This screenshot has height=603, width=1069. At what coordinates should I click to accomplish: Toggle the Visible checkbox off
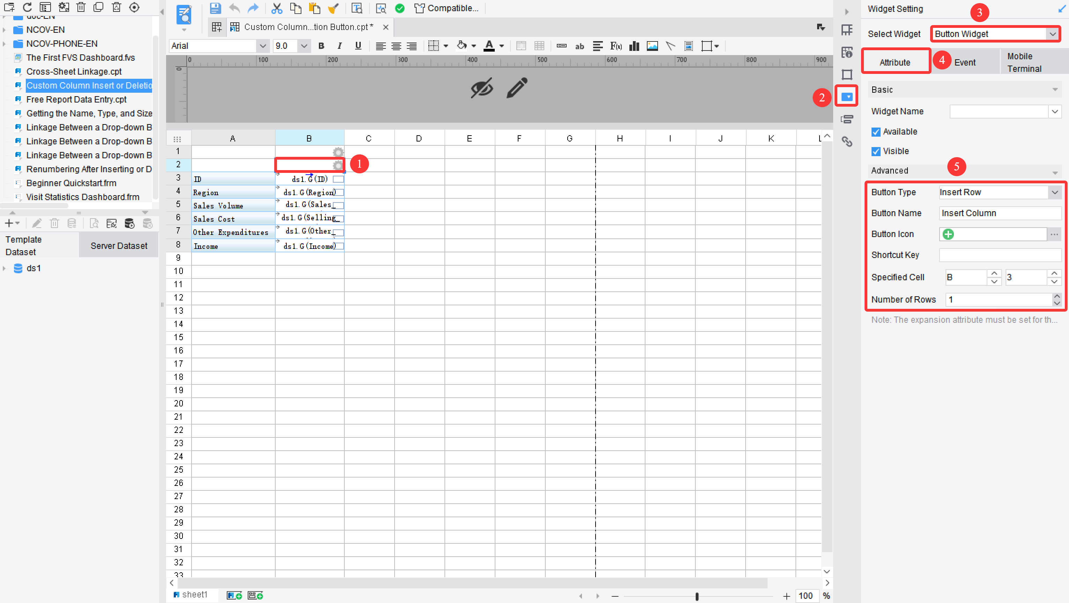pos(876,151)
